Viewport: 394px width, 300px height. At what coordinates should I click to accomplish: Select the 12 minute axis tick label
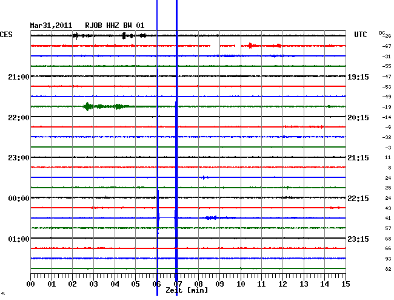(x=282, y=284)
